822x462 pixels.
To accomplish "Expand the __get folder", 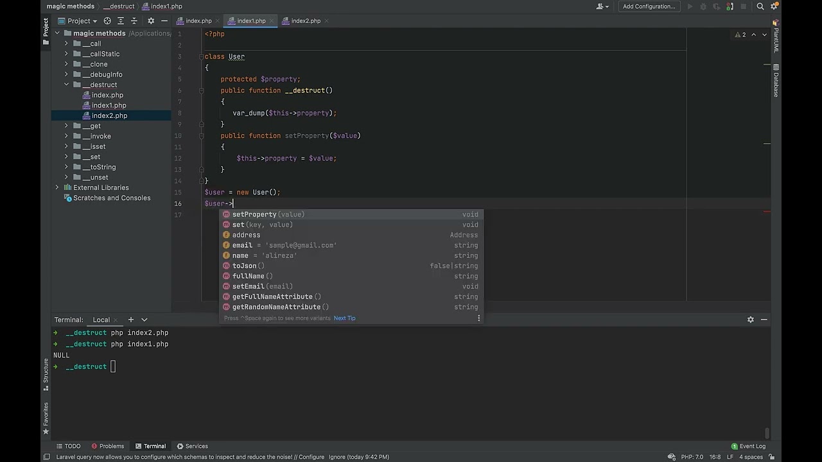I will [x=66, y=126].
